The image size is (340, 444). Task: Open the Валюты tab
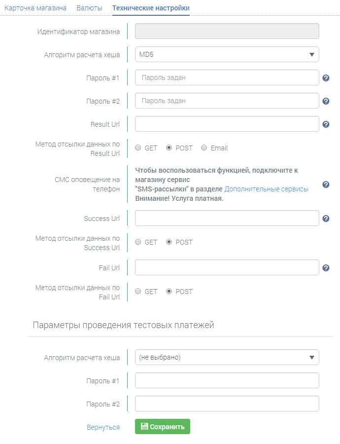89,8
